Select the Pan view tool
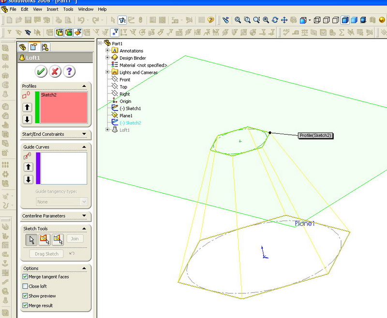Image resolution: width=387 pixels, height=318 pixels. (284, 20)
